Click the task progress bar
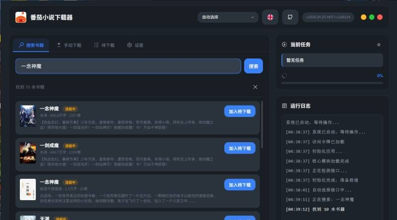 coord(332,83)
